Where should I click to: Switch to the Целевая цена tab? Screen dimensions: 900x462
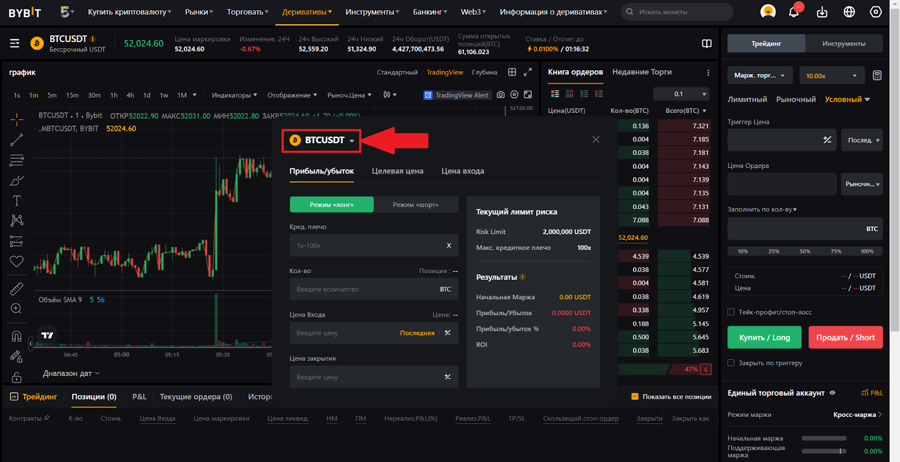(x=397, y=171)
